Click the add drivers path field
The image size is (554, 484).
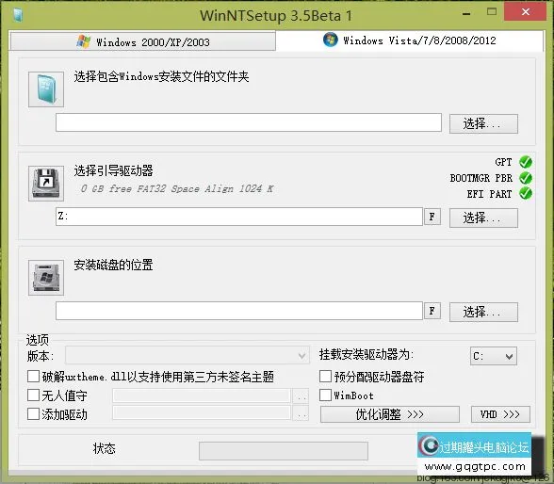point(202,413)
